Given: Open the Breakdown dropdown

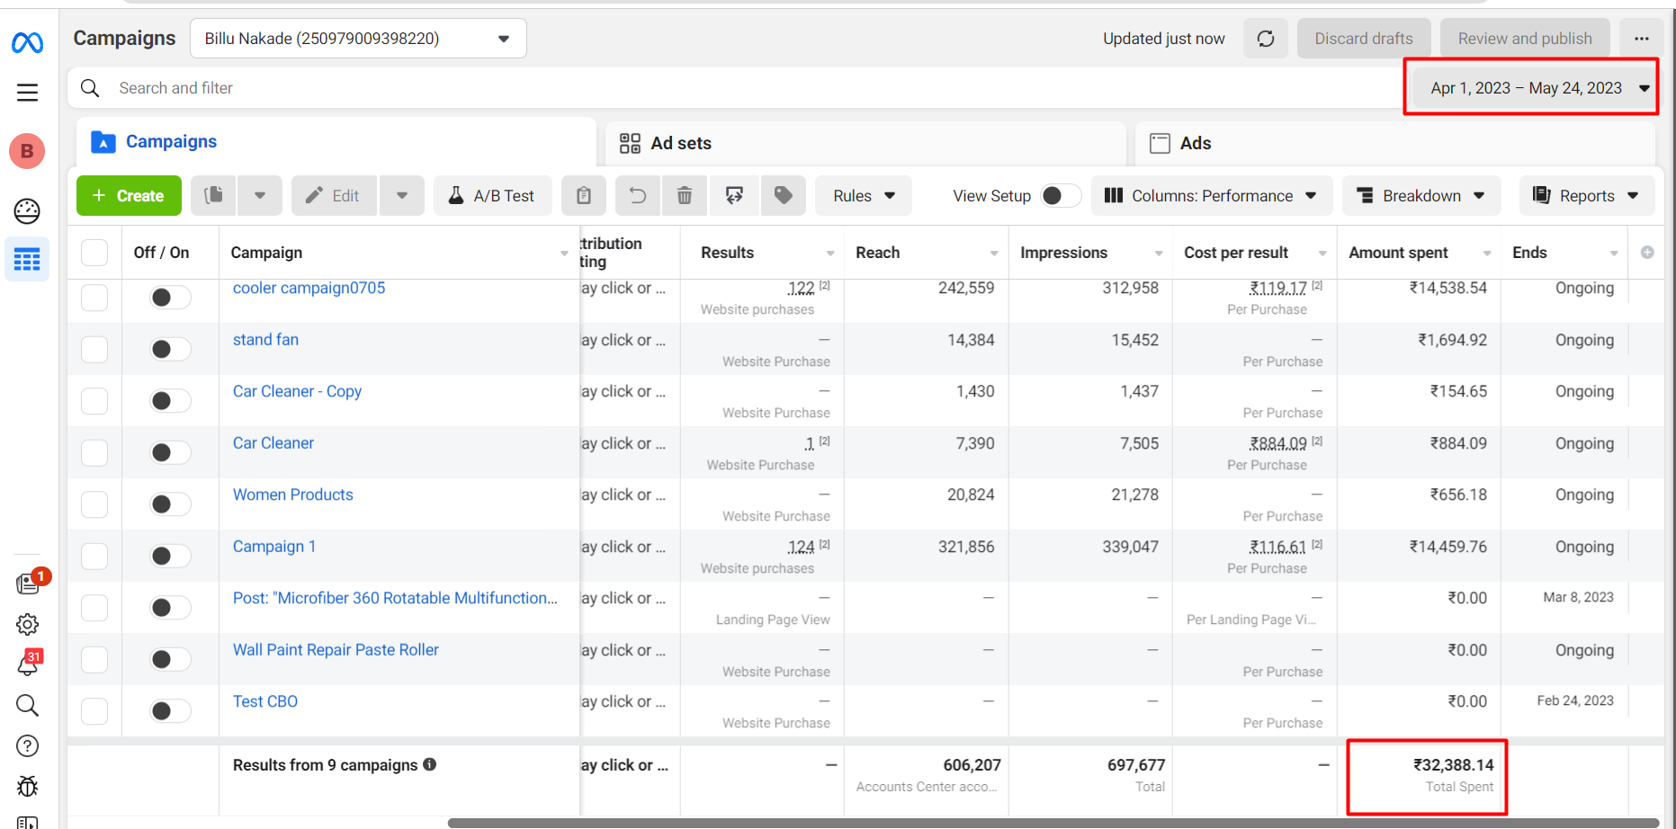Looking at the screenshot, I should pyautogui.click(x=1421, y=196).
